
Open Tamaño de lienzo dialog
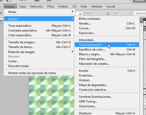pyautogui.click(x=39, y=47)
